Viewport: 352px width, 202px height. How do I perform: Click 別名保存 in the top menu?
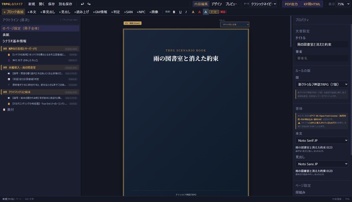65,4
